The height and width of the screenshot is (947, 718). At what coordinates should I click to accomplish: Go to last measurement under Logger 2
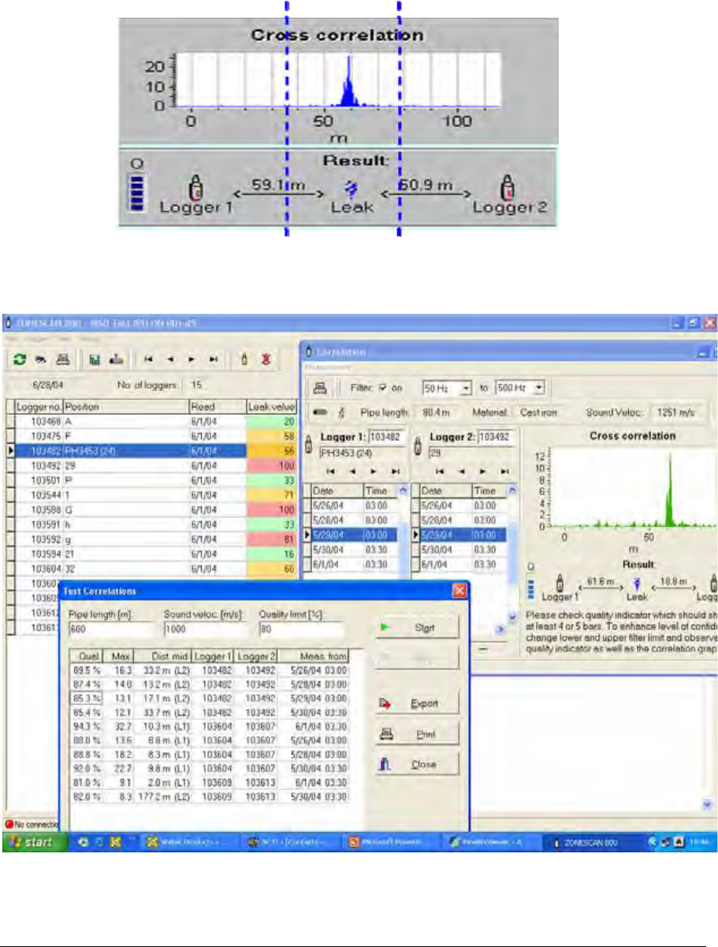[504, 472]
